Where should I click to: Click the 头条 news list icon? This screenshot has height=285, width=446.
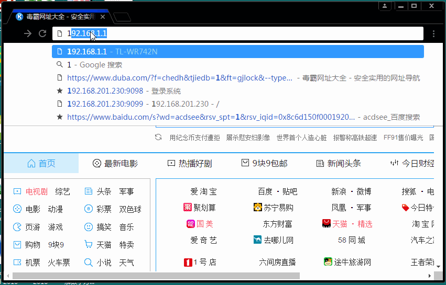[x=89, y=191]
